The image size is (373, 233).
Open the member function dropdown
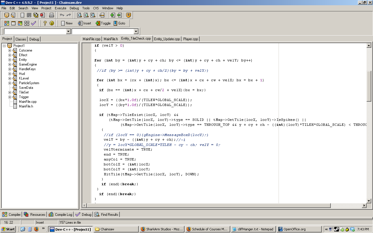click(136, 31)
